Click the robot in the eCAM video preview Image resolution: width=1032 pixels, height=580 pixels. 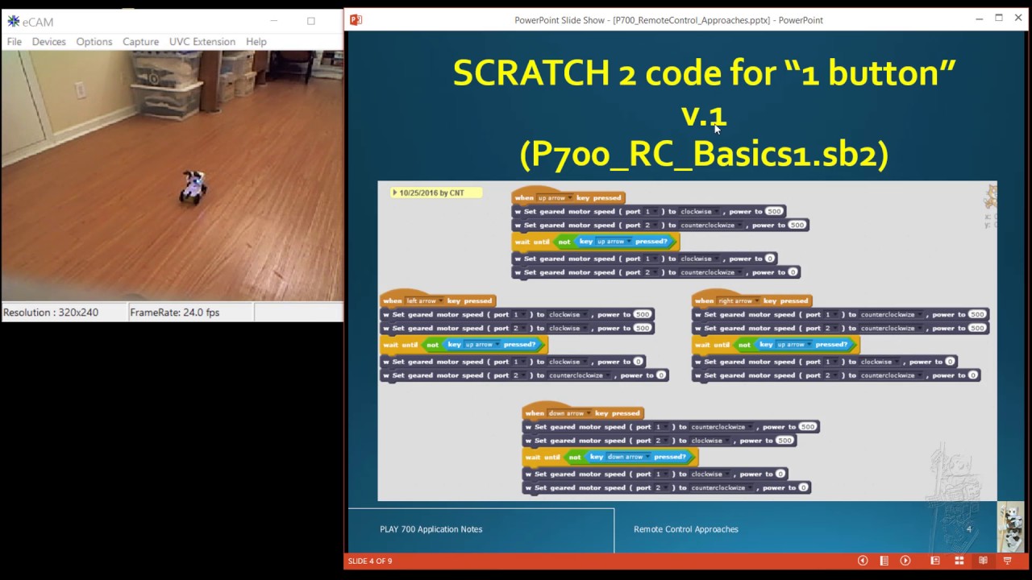click(193, 187)
